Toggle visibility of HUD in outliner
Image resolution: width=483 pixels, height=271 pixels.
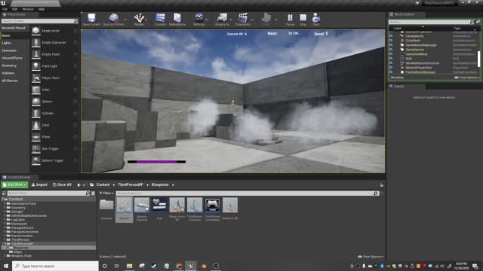click(x=391, y=59)
